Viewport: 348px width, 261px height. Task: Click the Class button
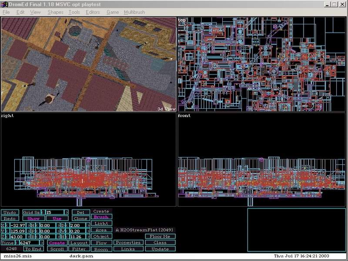(160, 243)
